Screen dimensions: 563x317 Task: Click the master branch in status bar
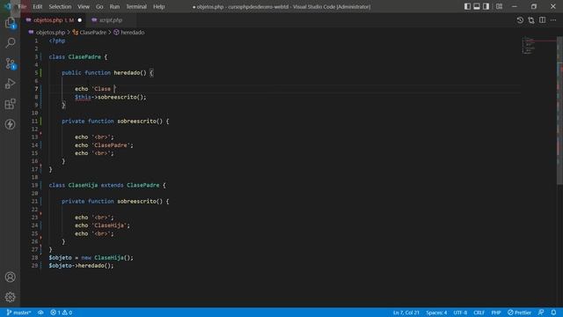coord(19,313)
